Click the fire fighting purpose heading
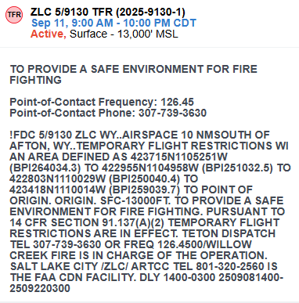 coord(134,74)
